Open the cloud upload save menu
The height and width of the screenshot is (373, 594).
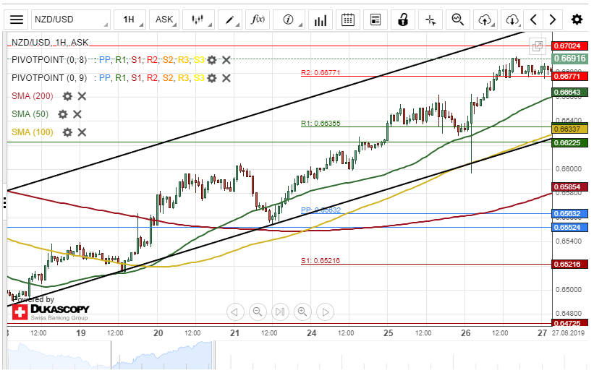click(485, 20)
